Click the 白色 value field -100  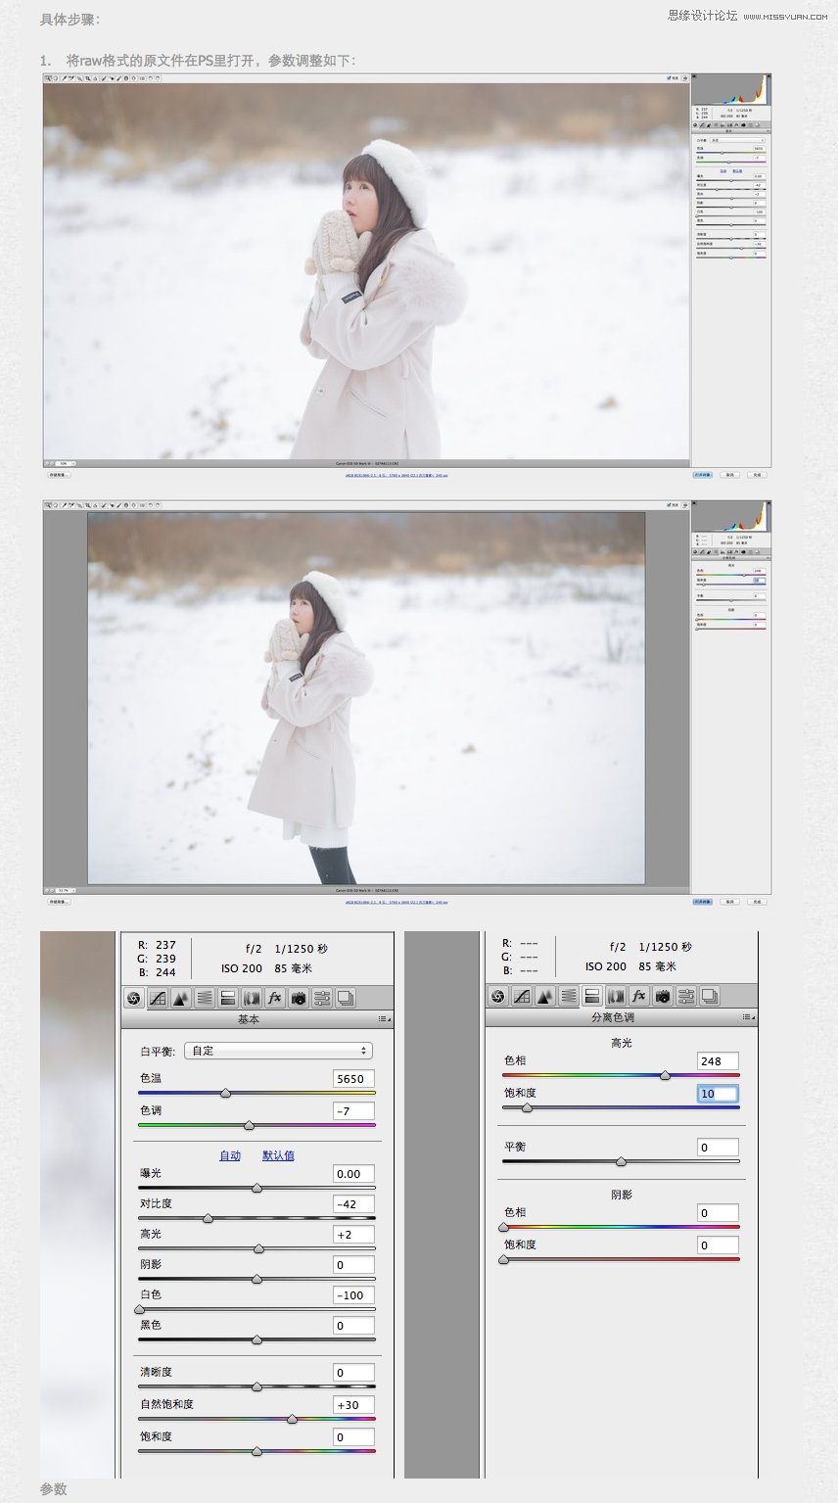[x=353, y=1295]
